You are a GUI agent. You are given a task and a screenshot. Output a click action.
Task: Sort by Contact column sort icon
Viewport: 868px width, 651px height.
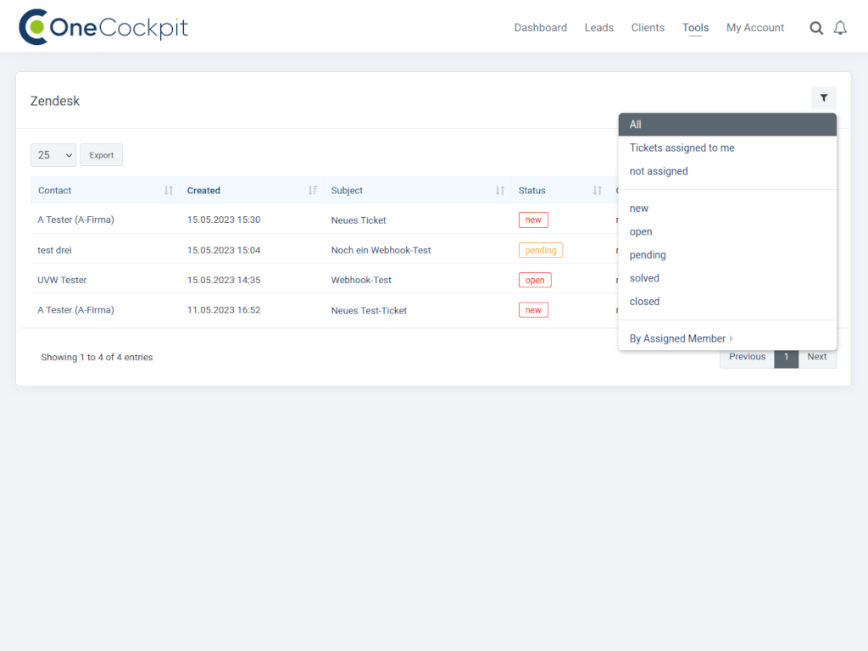[169, 191]
